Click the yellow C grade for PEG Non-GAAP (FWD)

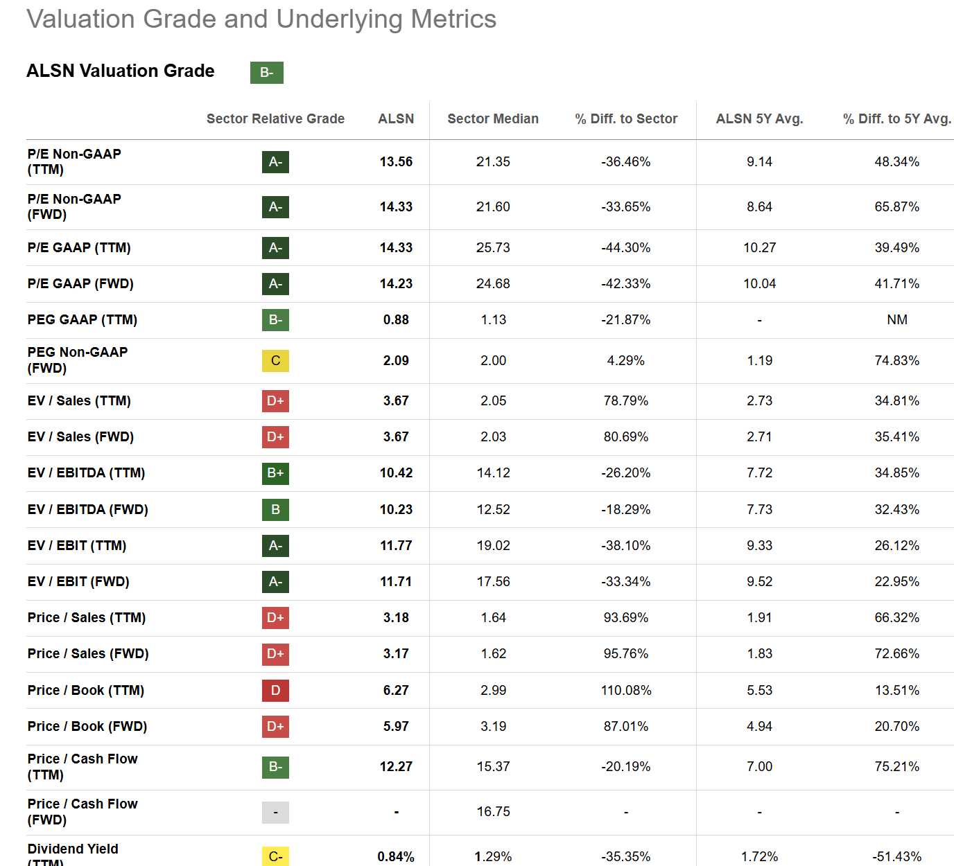coord(275,361)
